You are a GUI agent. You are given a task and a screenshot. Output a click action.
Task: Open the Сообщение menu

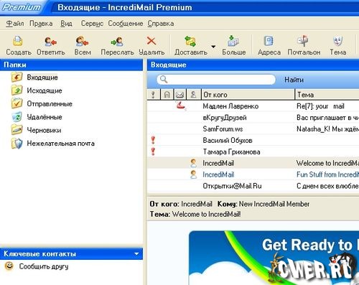126,24
